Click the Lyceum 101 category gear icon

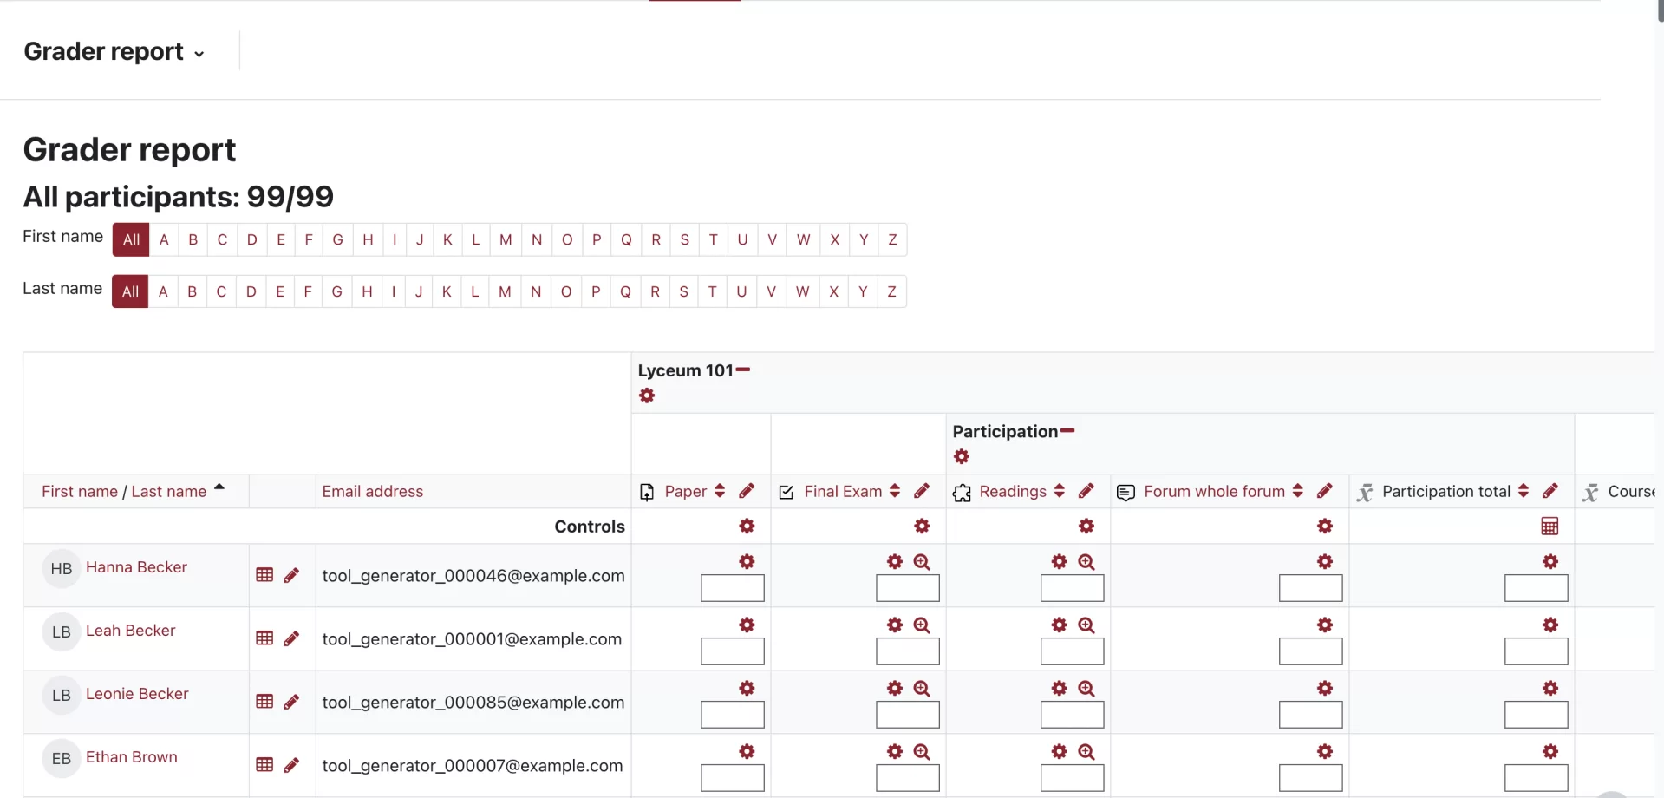tap(647, 396)
